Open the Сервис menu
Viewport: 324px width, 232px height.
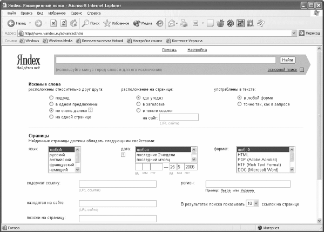[x=76, y=13]
